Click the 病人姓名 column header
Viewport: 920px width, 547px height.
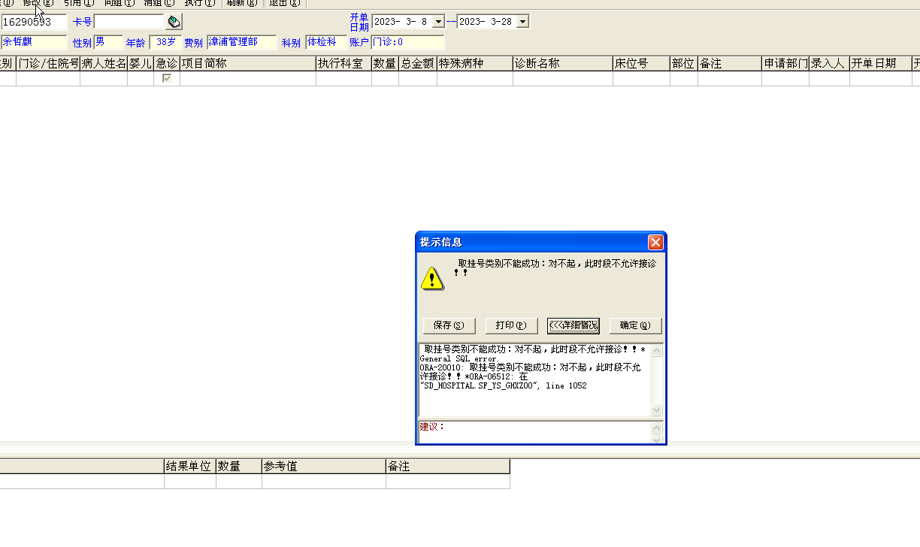104,64
